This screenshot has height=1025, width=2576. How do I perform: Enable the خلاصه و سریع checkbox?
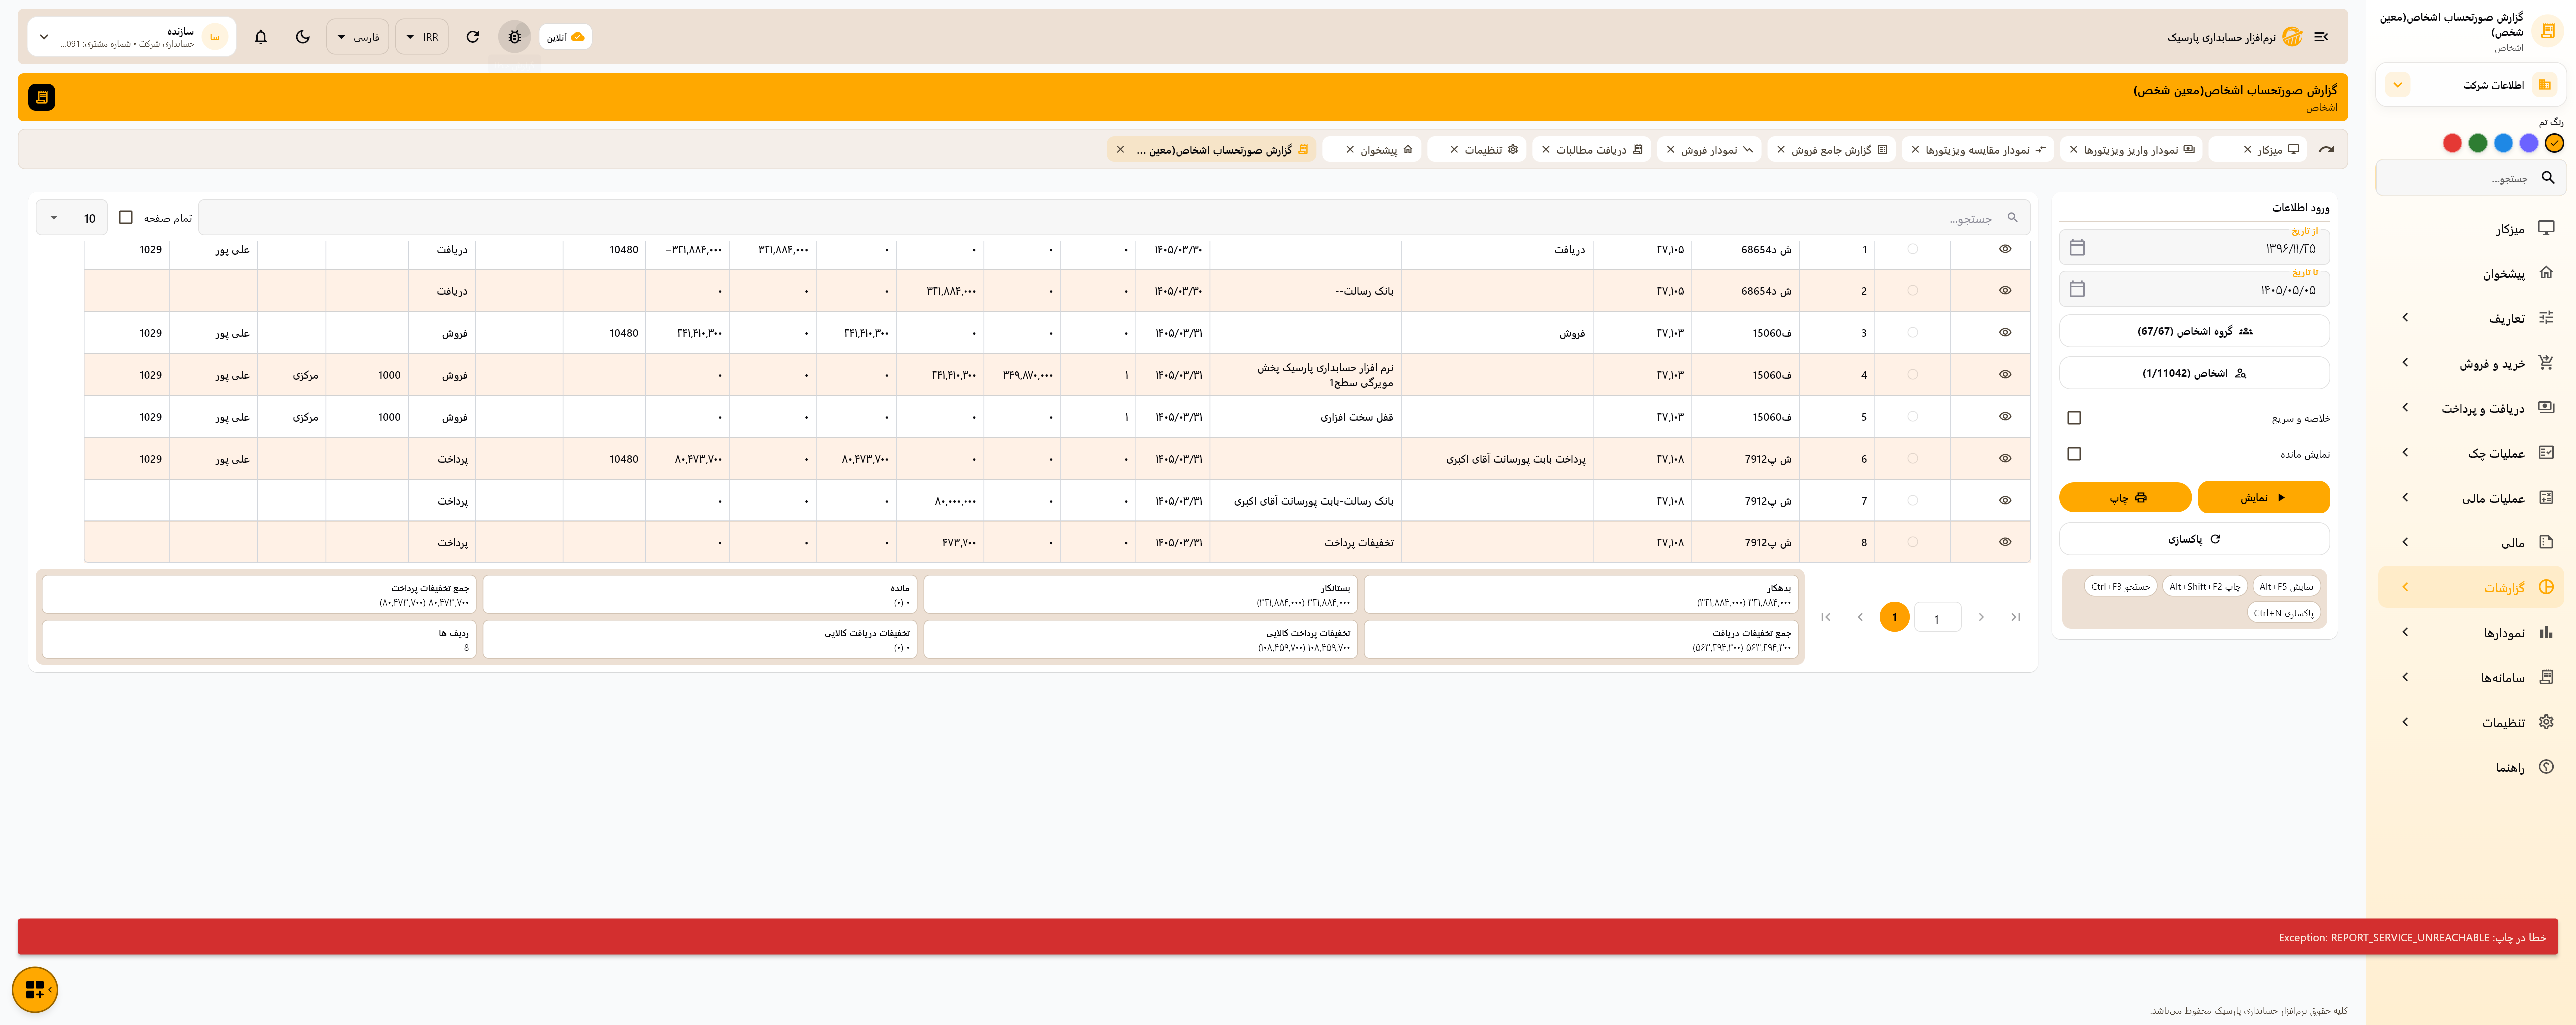tap(2074, 418)
